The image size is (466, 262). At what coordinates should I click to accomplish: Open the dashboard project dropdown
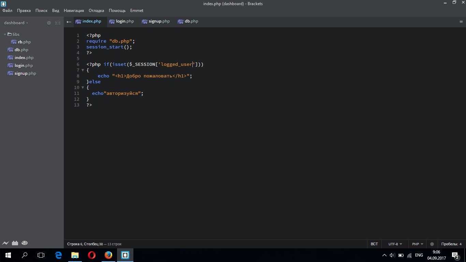(16, 23)
